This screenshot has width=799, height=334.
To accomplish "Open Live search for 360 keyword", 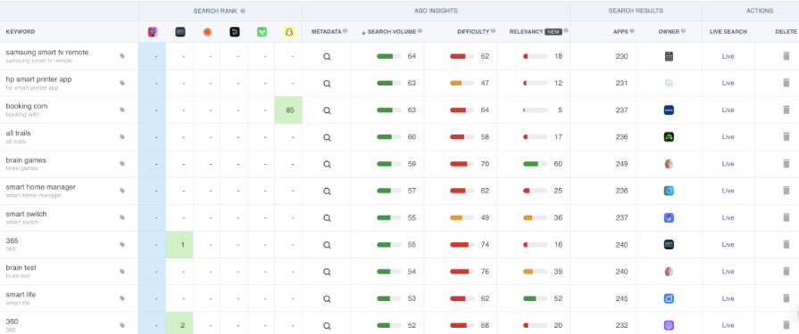I will point(728,325).
